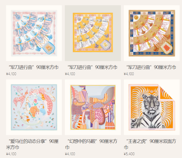Select the ¥4,100 price under 幻想中的马鞍

pyautogui.click(x=70, y=154)
